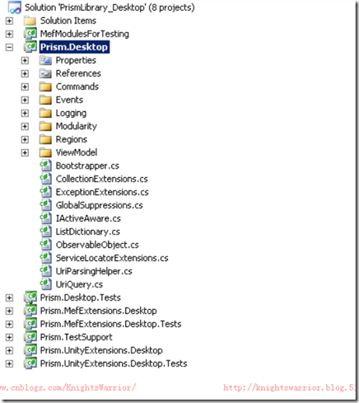Expand the Prism.Desktop.Tests project
359x403 pixels.
click(9, 298)
